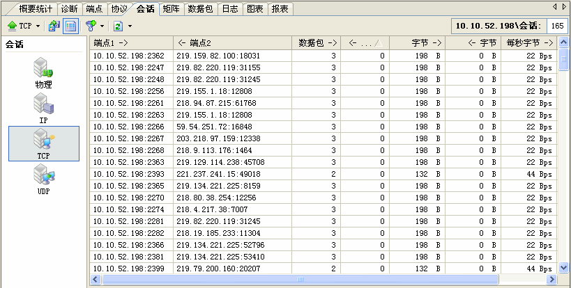Click endpoint 219.129.114.238:45708

221,162
